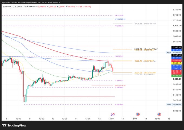Screen dimensions: 184x130
Task: Click the open value O2,543.65 in the legend
Action: tap(41, 7)
